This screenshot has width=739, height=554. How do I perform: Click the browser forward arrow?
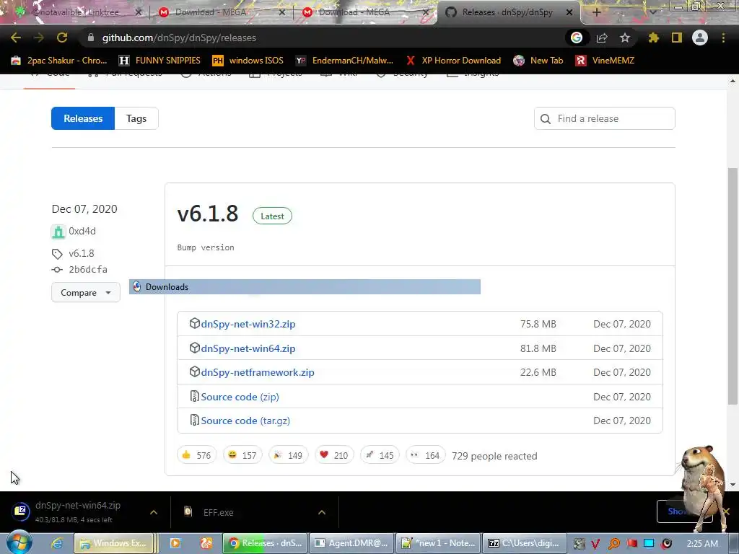coord(39,38)
